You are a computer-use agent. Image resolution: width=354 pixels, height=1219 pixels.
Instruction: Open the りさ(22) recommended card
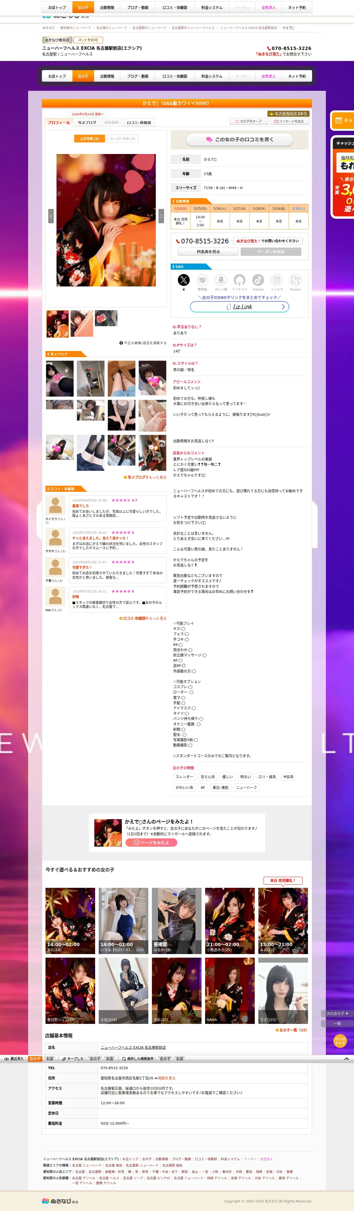[283, 990]
